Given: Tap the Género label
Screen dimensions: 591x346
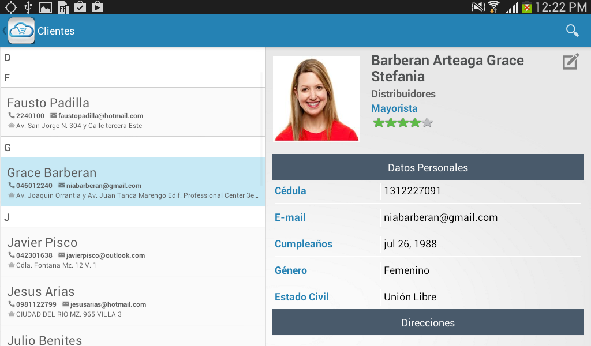Looking at the screenshot, I should [x=291, y=270].
